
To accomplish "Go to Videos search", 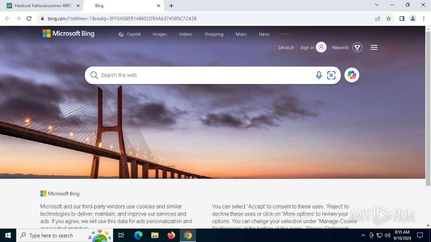I will (x=186, y=34).
